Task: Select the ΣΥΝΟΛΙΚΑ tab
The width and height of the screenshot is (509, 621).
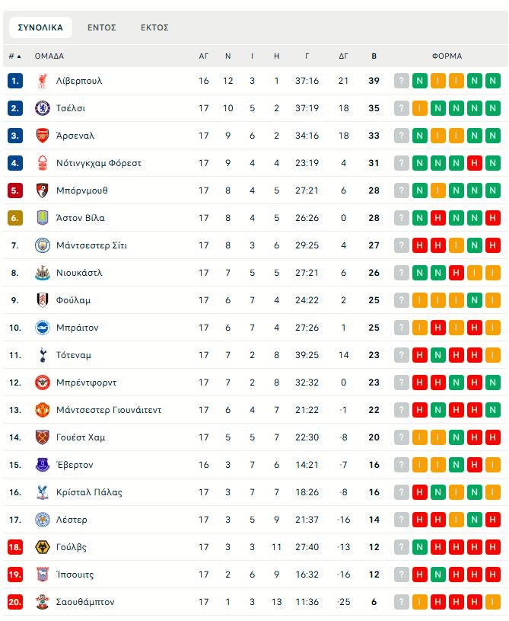Action: coord(40,27)
